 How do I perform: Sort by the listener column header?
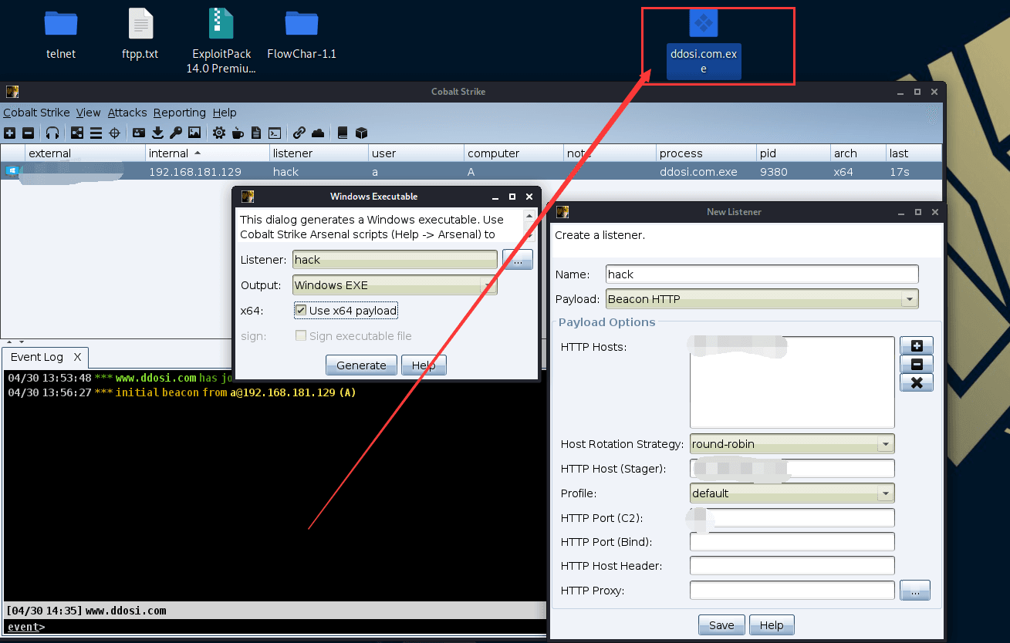(319, 153)
